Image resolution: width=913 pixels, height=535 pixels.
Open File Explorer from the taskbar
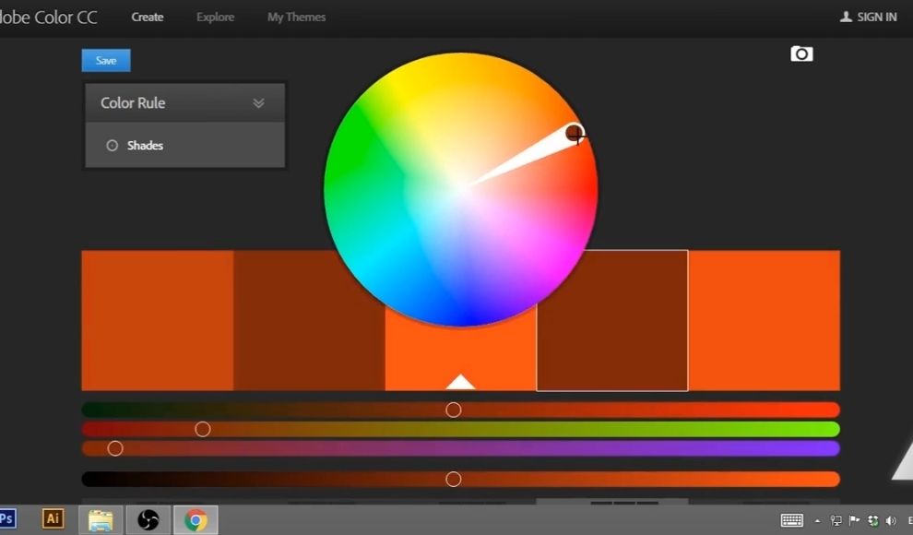tap(101, 520)
